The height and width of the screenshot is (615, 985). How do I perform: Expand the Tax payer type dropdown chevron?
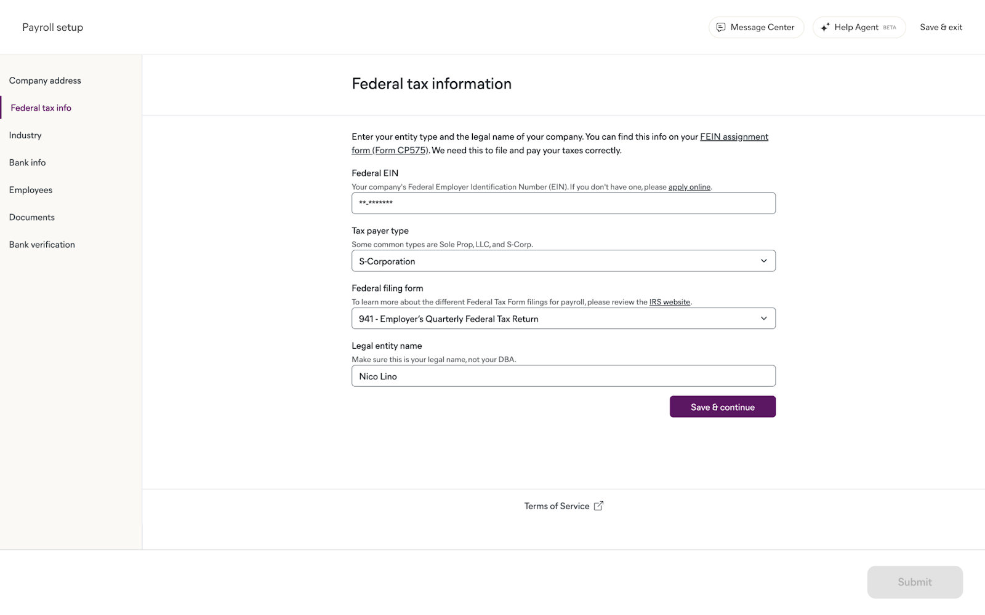tap(763, 261)
